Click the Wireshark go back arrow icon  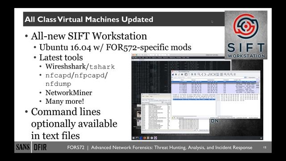[x=202, y=75]
